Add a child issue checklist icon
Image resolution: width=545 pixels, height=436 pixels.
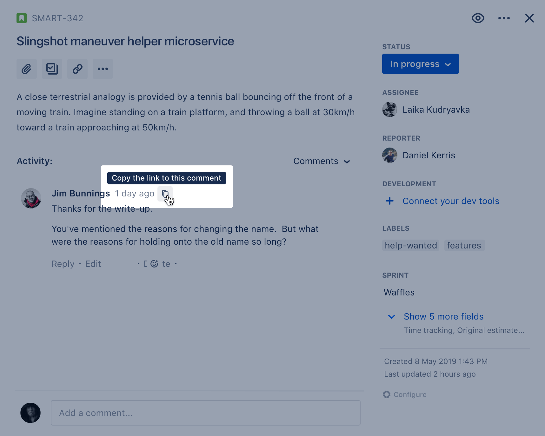pyautogui.click(x=52, y=69)
